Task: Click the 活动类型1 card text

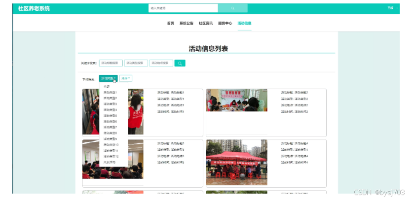Action: tap(178, 99)
